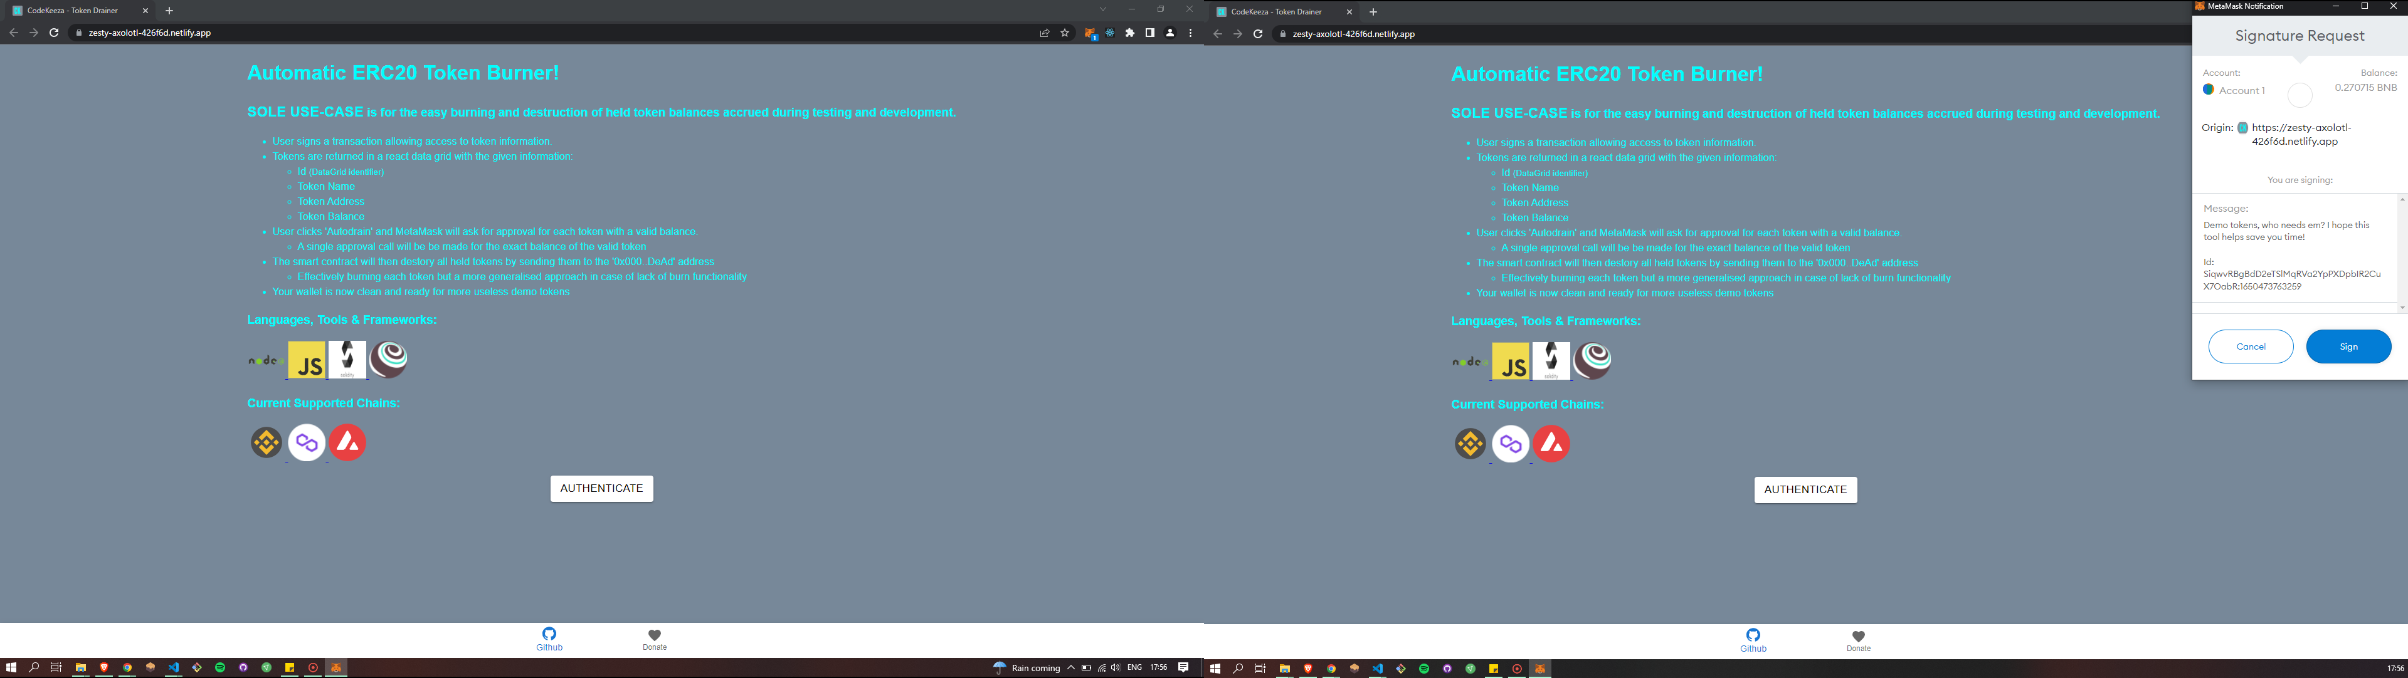
Task: Open the puzzle-piece Extensions menu
Action: [1129, 33]
